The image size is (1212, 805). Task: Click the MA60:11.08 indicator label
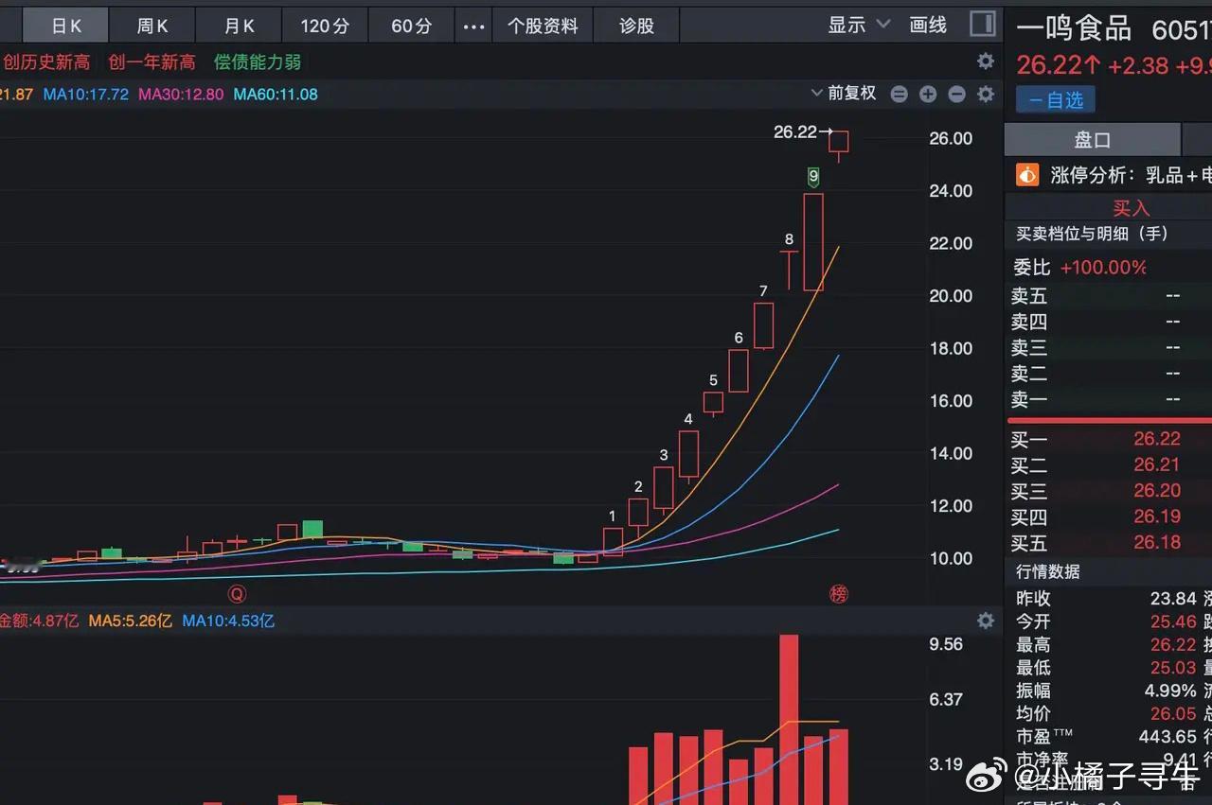click(x=276, y=95)
